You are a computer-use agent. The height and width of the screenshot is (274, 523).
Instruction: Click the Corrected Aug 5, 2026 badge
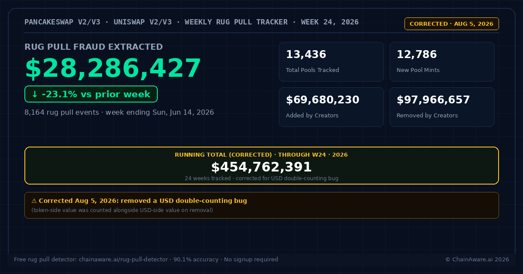click(452, 24)
